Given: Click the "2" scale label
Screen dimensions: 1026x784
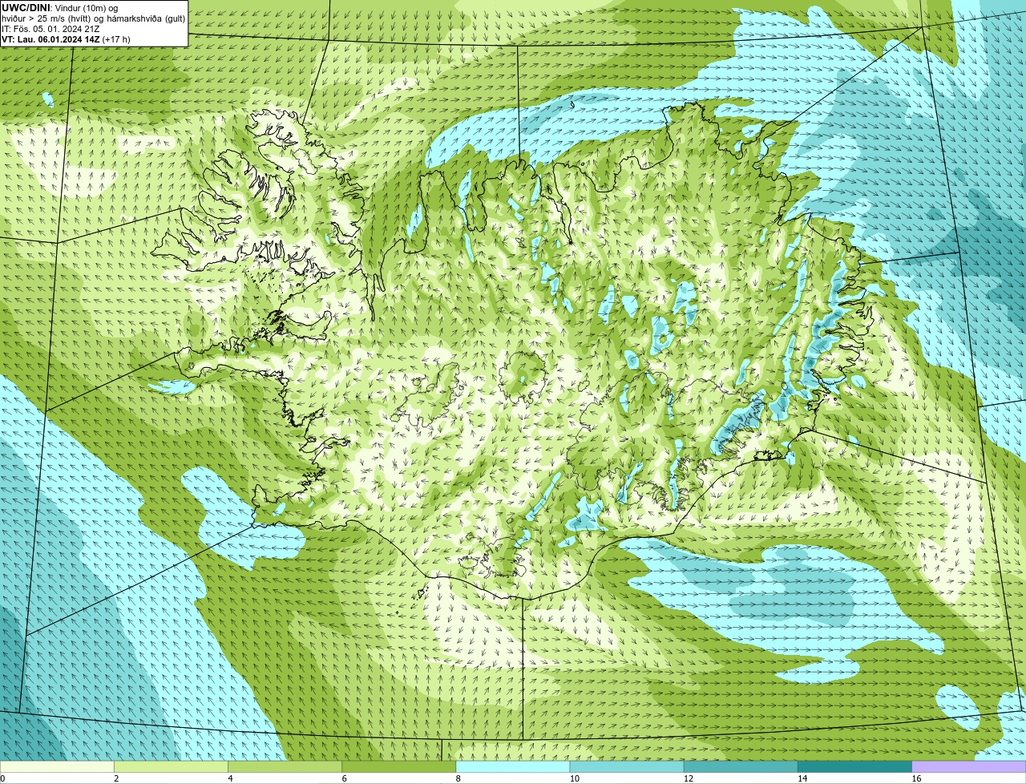Looking at the screenshot, I should click(116, 778).
